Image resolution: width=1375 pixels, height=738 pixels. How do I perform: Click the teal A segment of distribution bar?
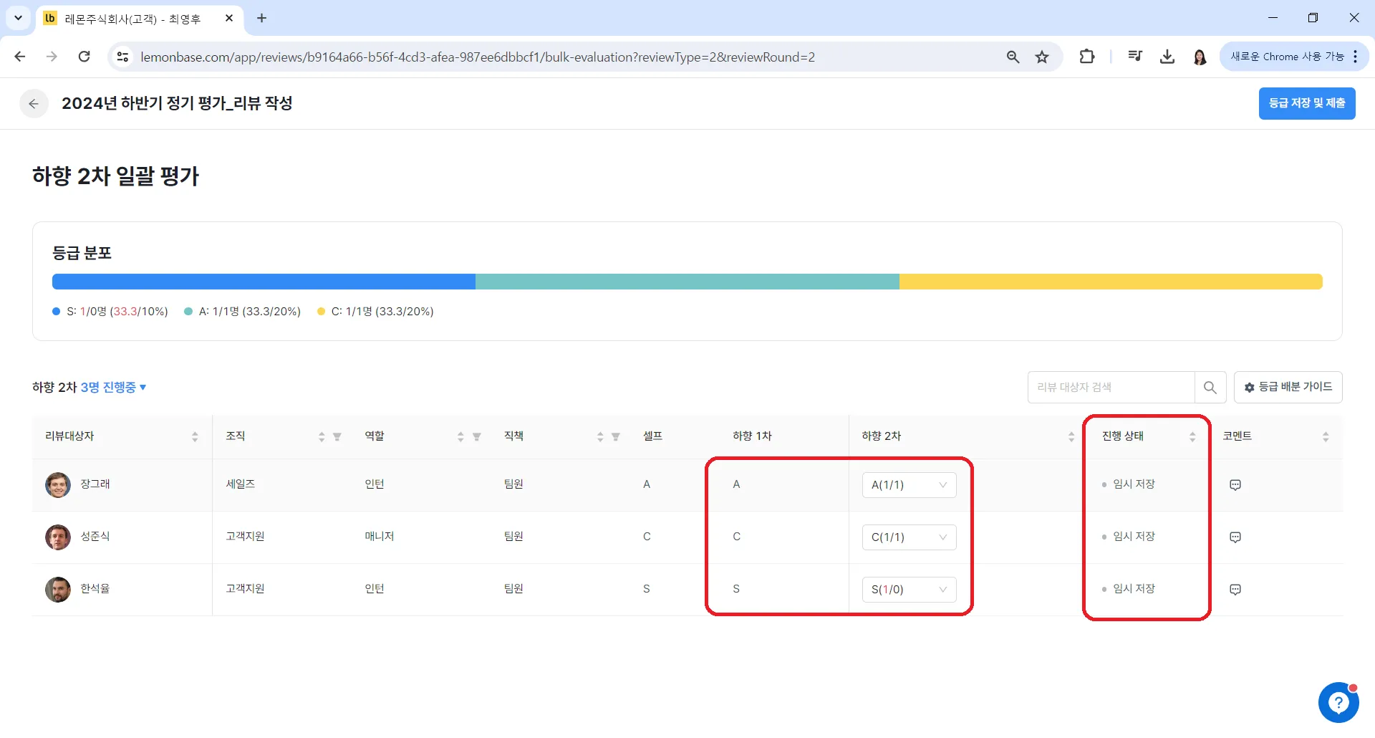pyautogui.click(x=687, y=282)
